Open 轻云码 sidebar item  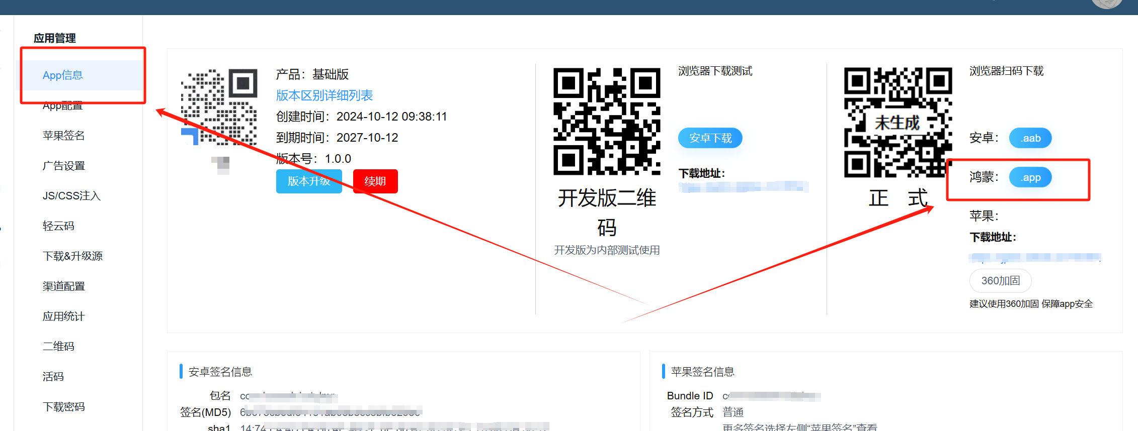58,226
